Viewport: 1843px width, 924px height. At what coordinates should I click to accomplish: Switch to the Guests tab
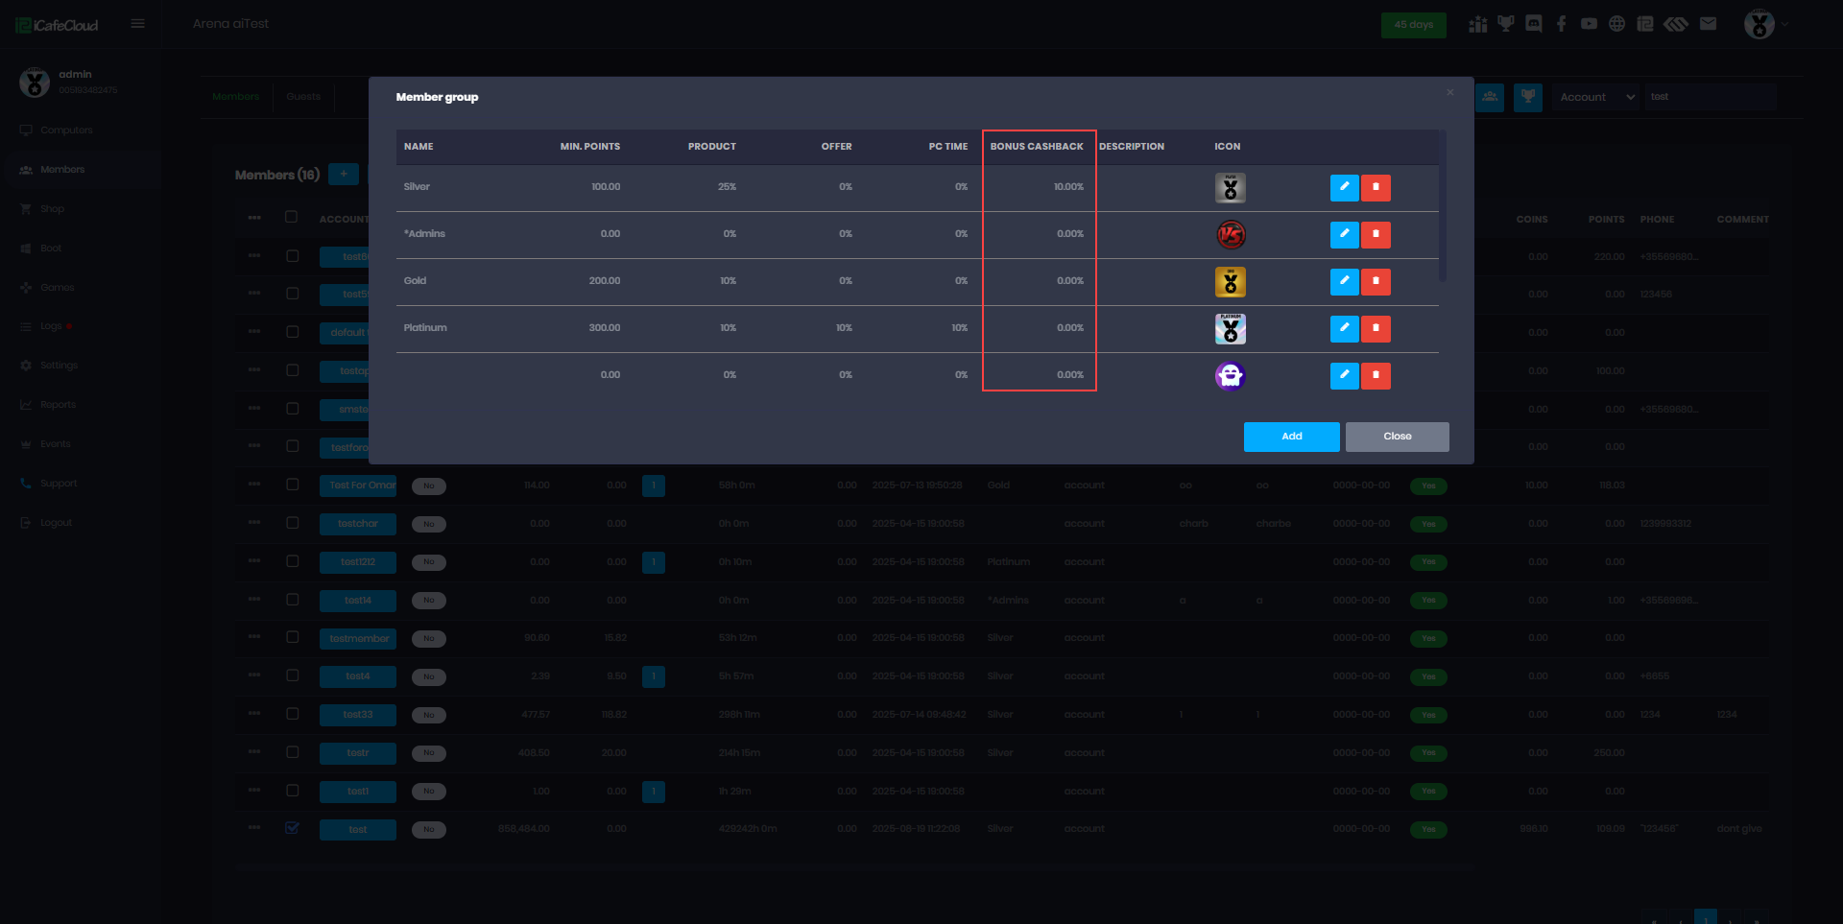(303, 97)
